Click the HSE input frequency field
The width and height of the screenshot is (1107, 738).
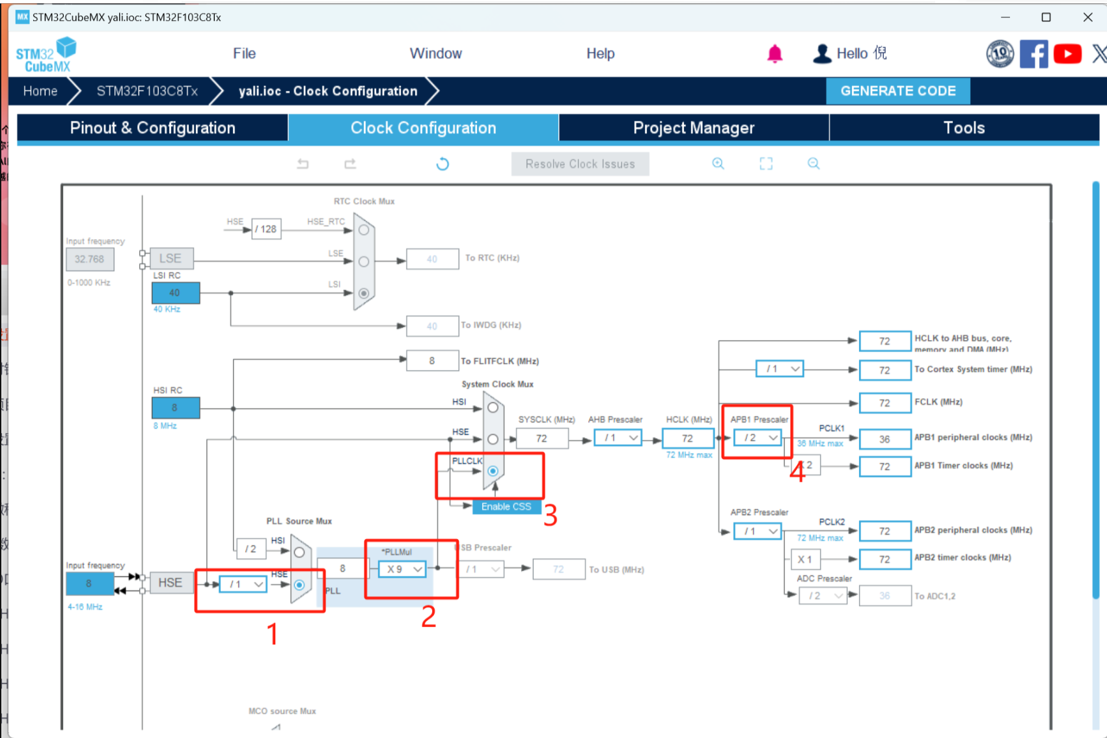[89, 584]
